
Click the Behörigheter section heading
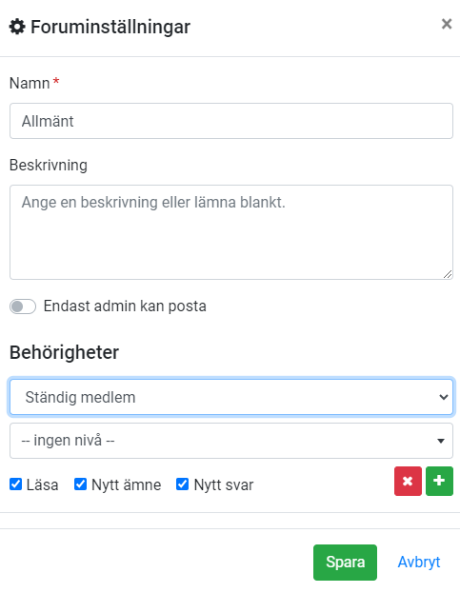pos(65,352)
